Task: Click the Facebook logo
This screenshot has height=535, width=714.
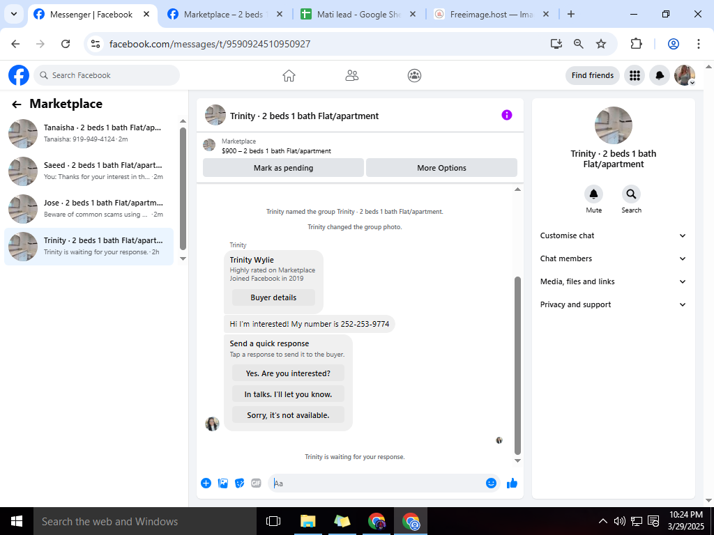Action: point(19,75)
